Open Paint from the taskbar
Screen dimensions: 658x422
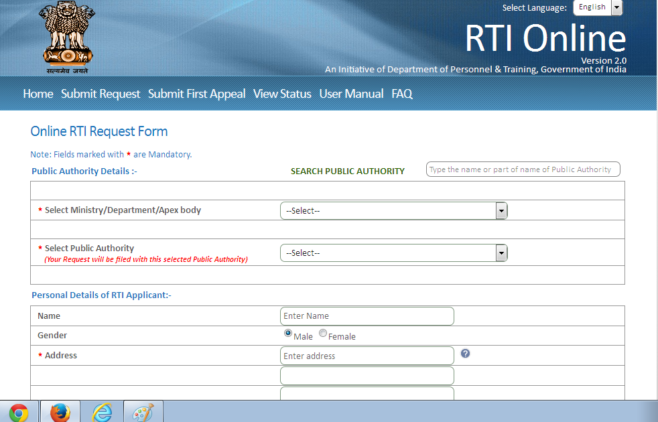(x=143, y=410)
